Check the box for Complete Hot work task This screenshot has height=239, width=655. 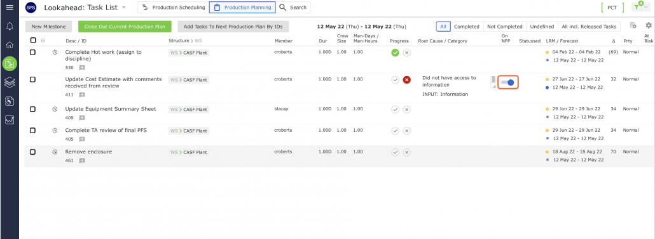[x=33, y=53]
